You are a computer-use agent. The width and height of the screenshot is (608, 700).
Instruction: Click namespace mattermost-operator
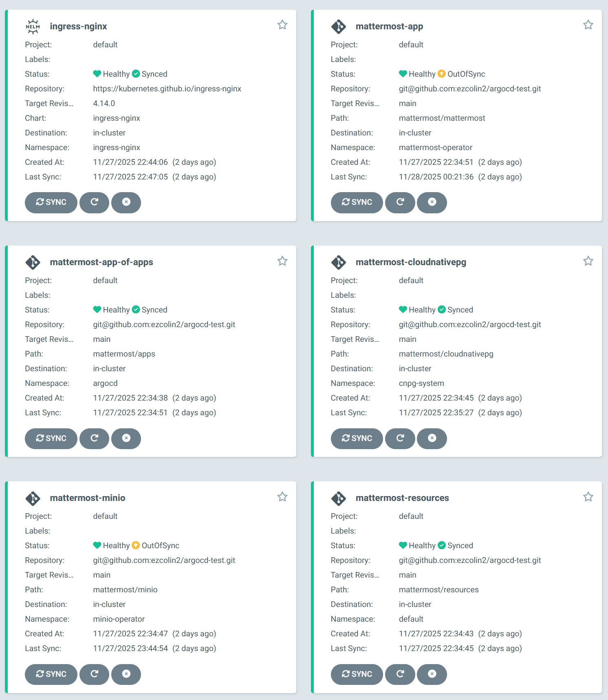click(x=436, y=148)
